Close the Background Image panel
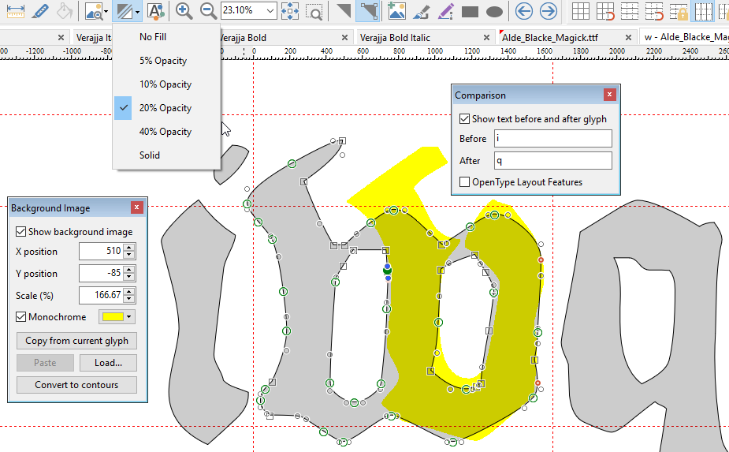The width and height of the screenshot is (729, 452). click(136, 207)
